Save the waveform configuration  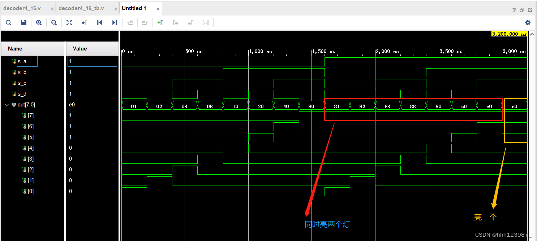23,23
